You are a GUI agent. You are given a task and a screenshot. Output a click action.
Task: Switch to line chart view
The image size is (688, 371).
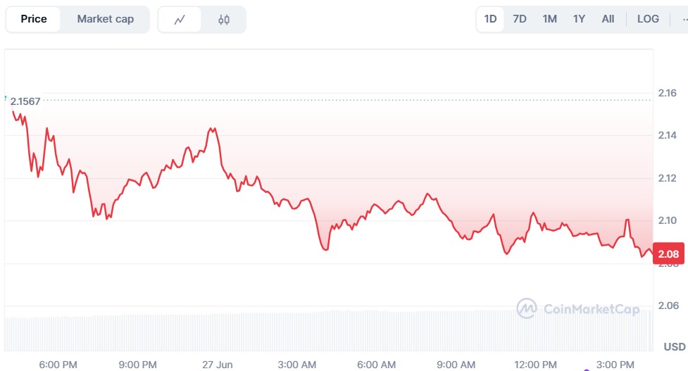click(x=180, y=20)
